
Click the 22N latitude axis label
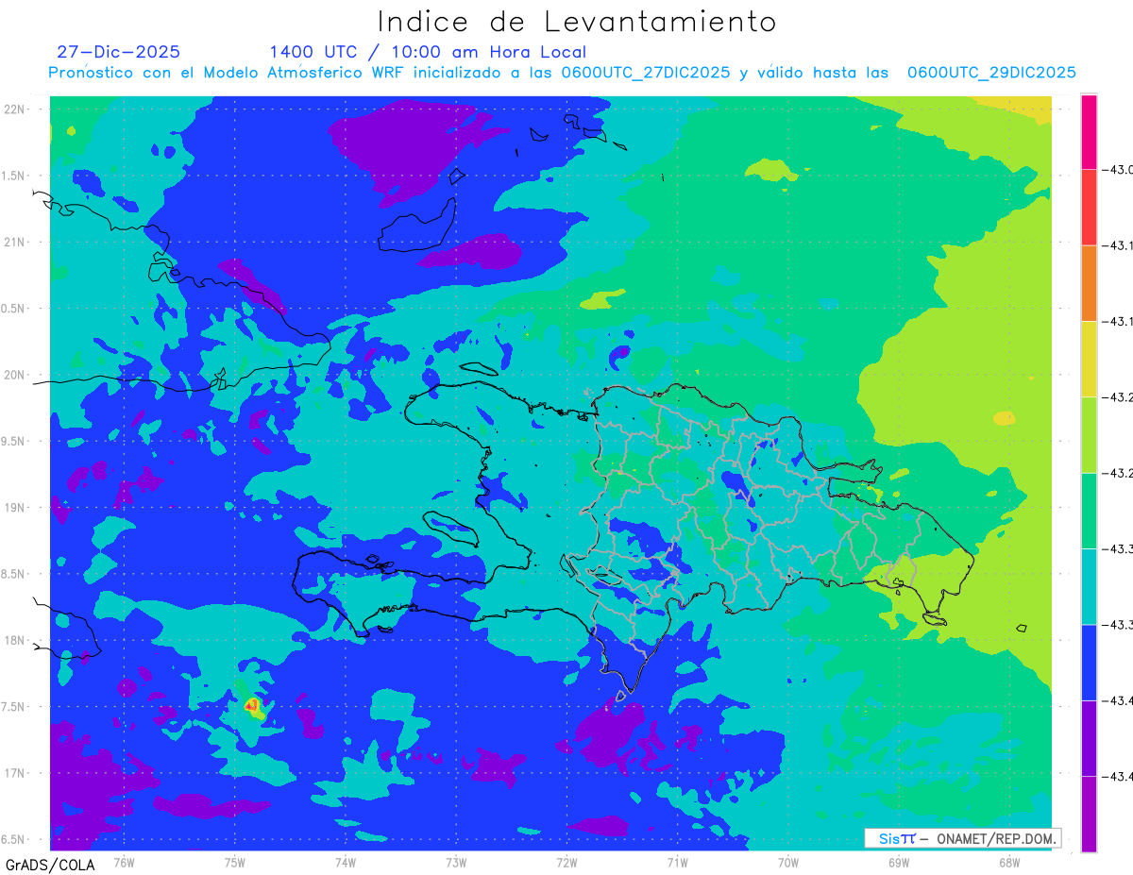click(x=15, y=109)
